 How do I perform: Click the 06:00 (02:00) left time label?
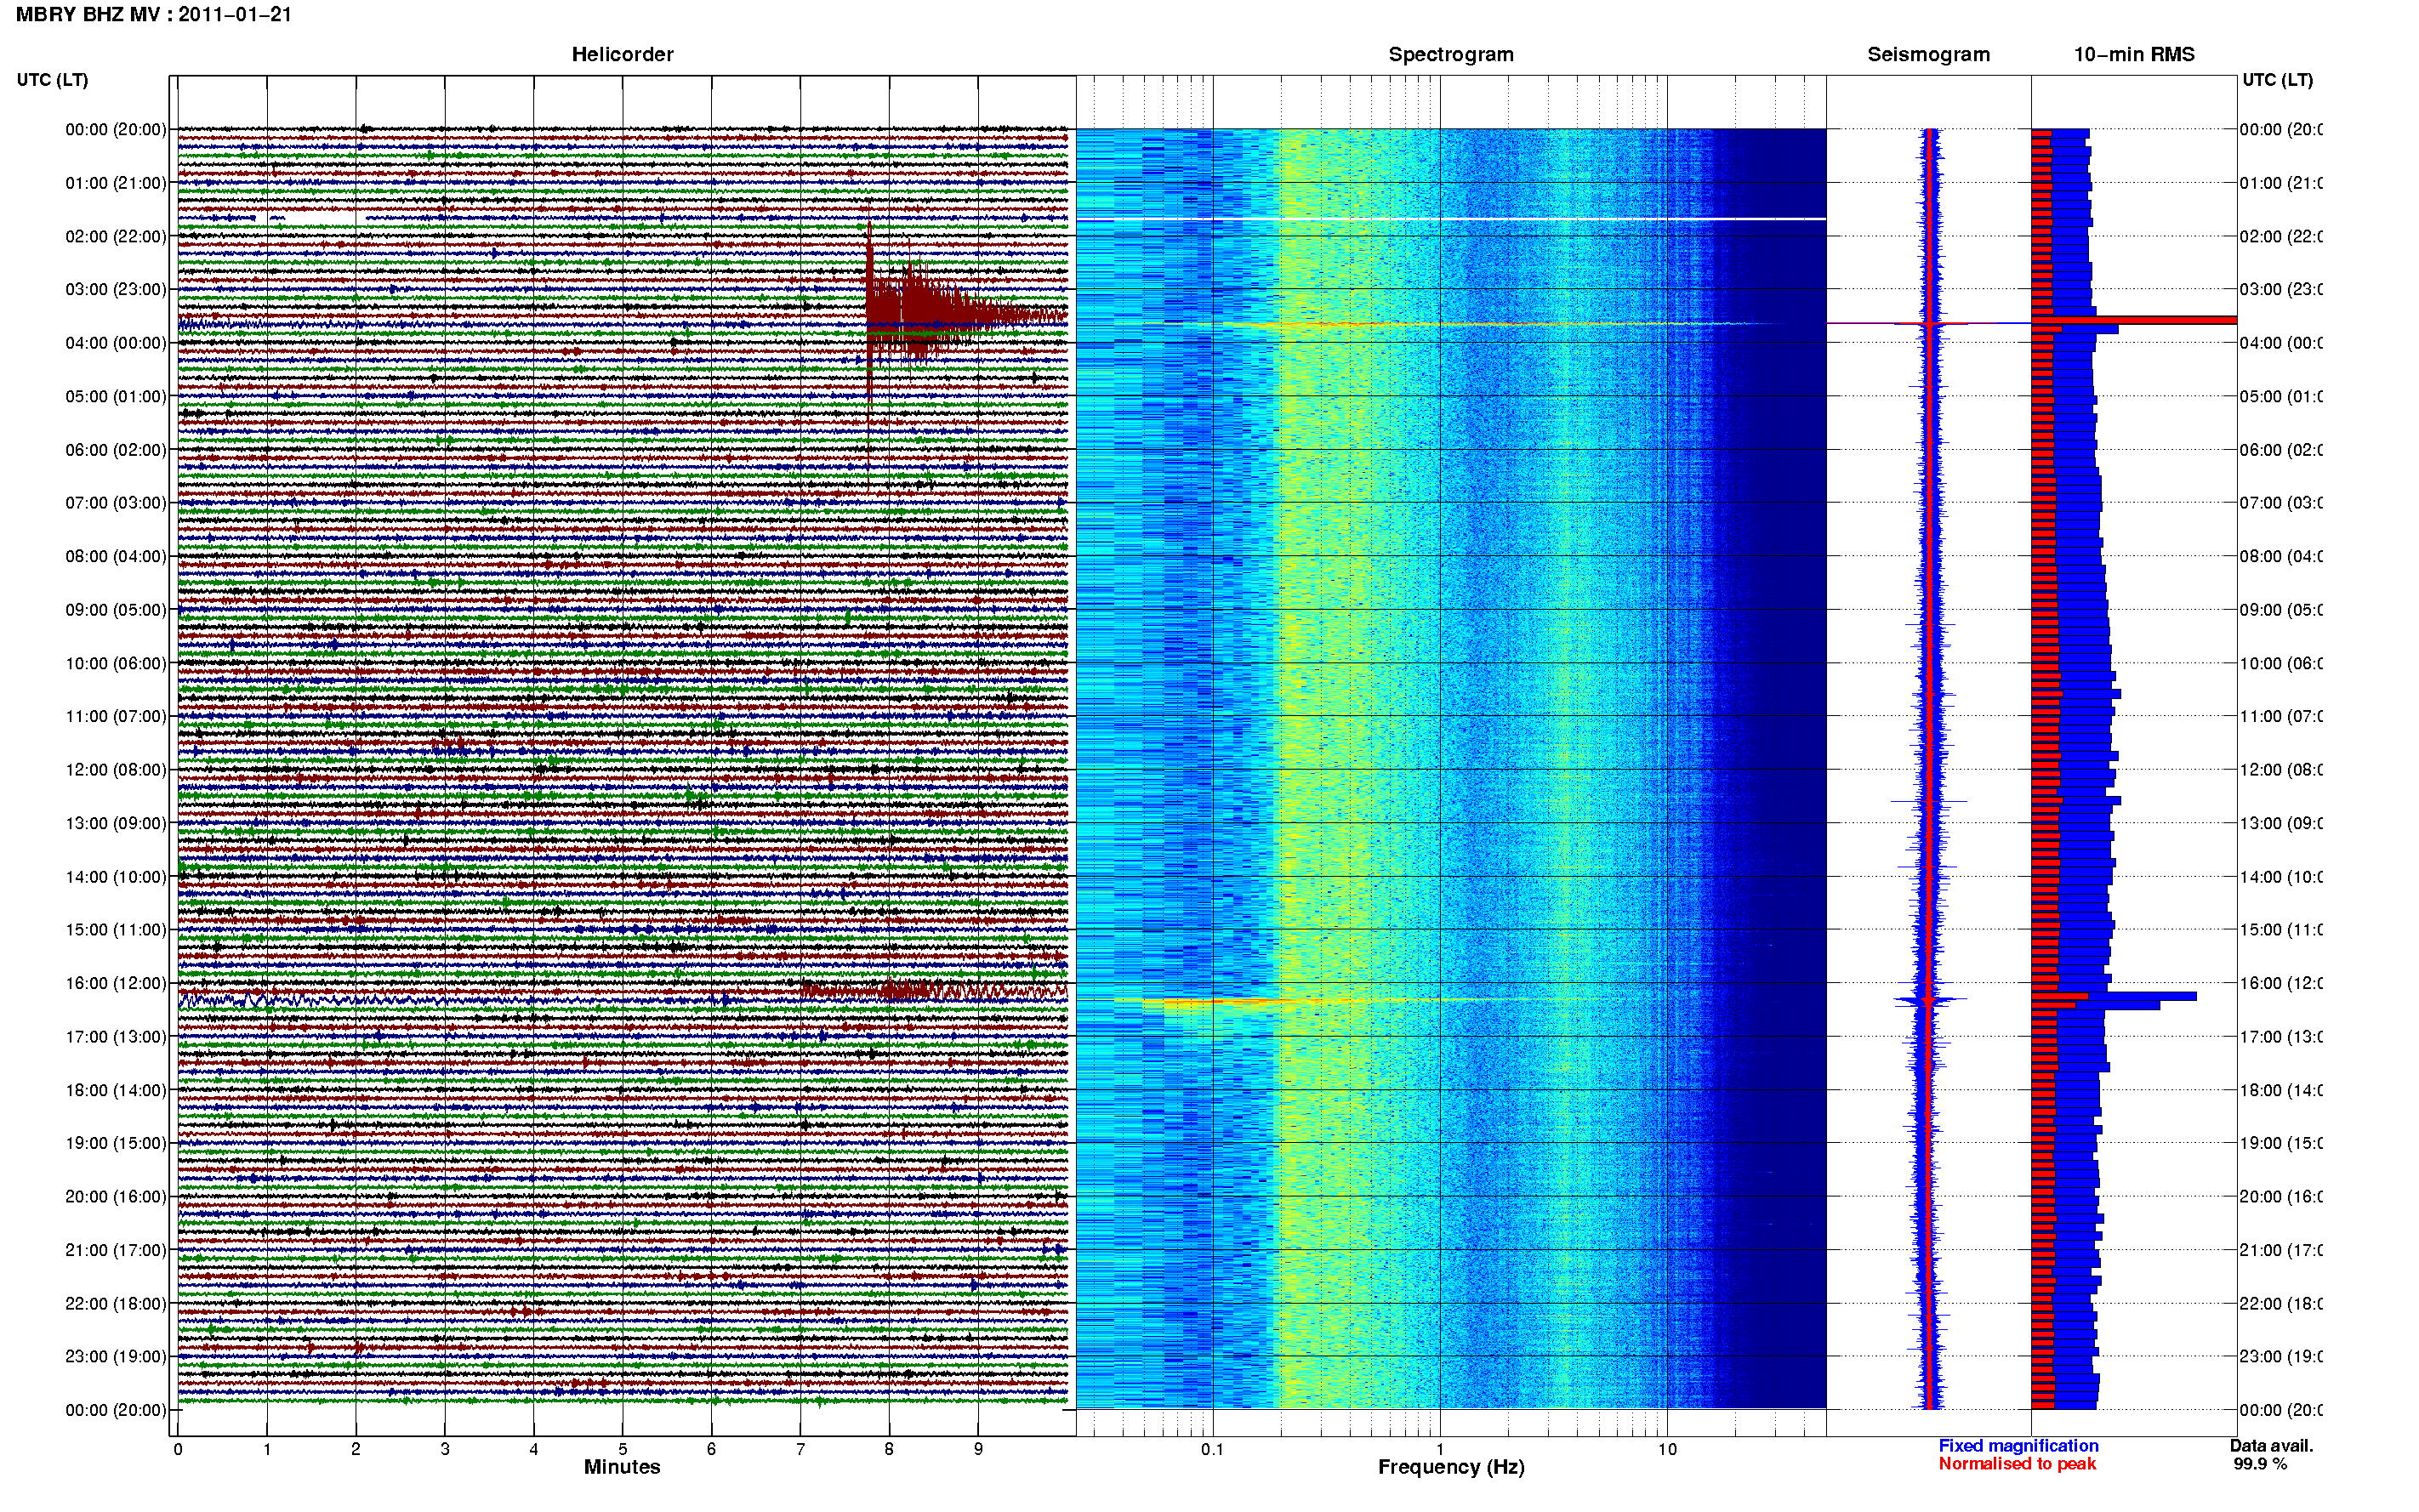pyautogui.click(x=116, y=450)
